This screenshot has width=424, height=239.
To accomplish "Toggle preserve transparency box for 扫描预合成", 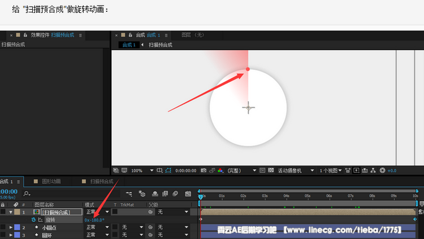I will [x=115, y=212].
